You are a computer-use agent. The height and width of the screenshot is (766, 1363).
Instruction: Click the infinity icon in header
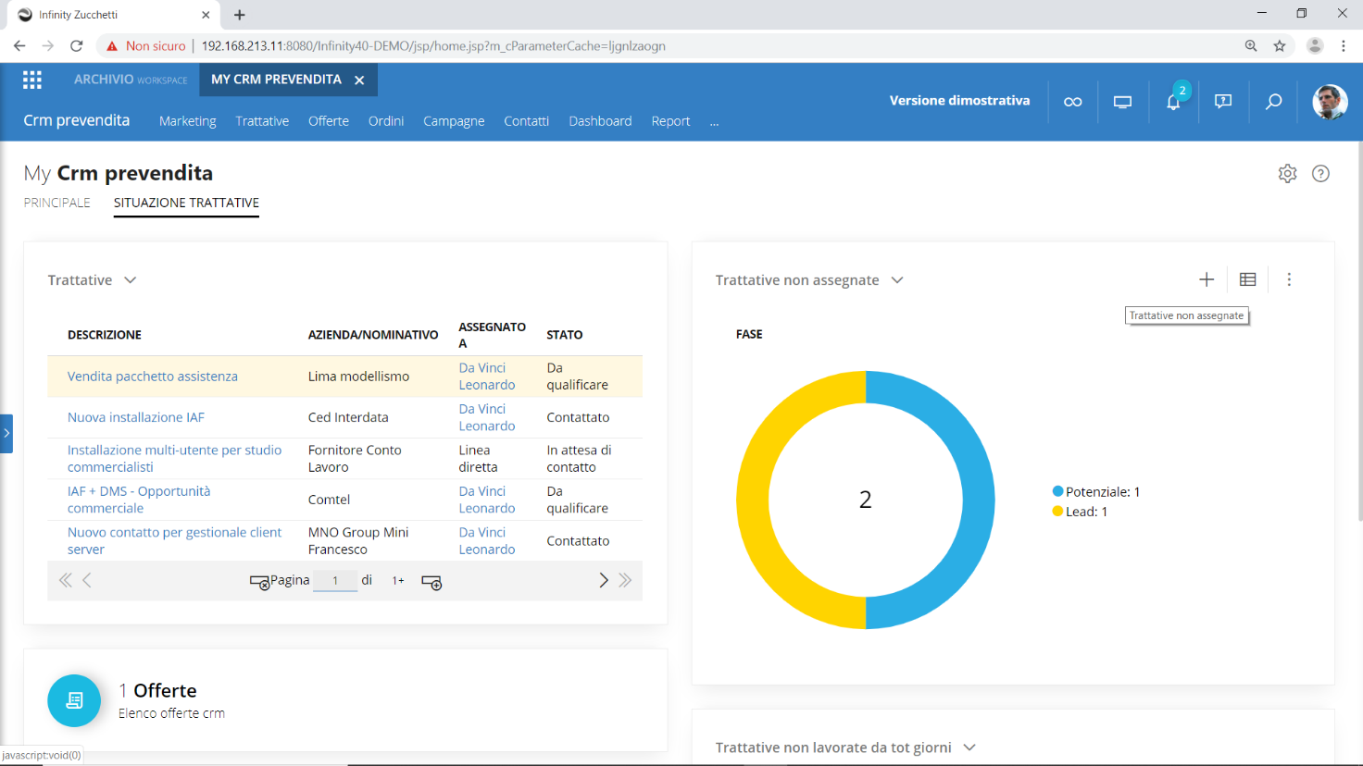(x=1072, y=102)
